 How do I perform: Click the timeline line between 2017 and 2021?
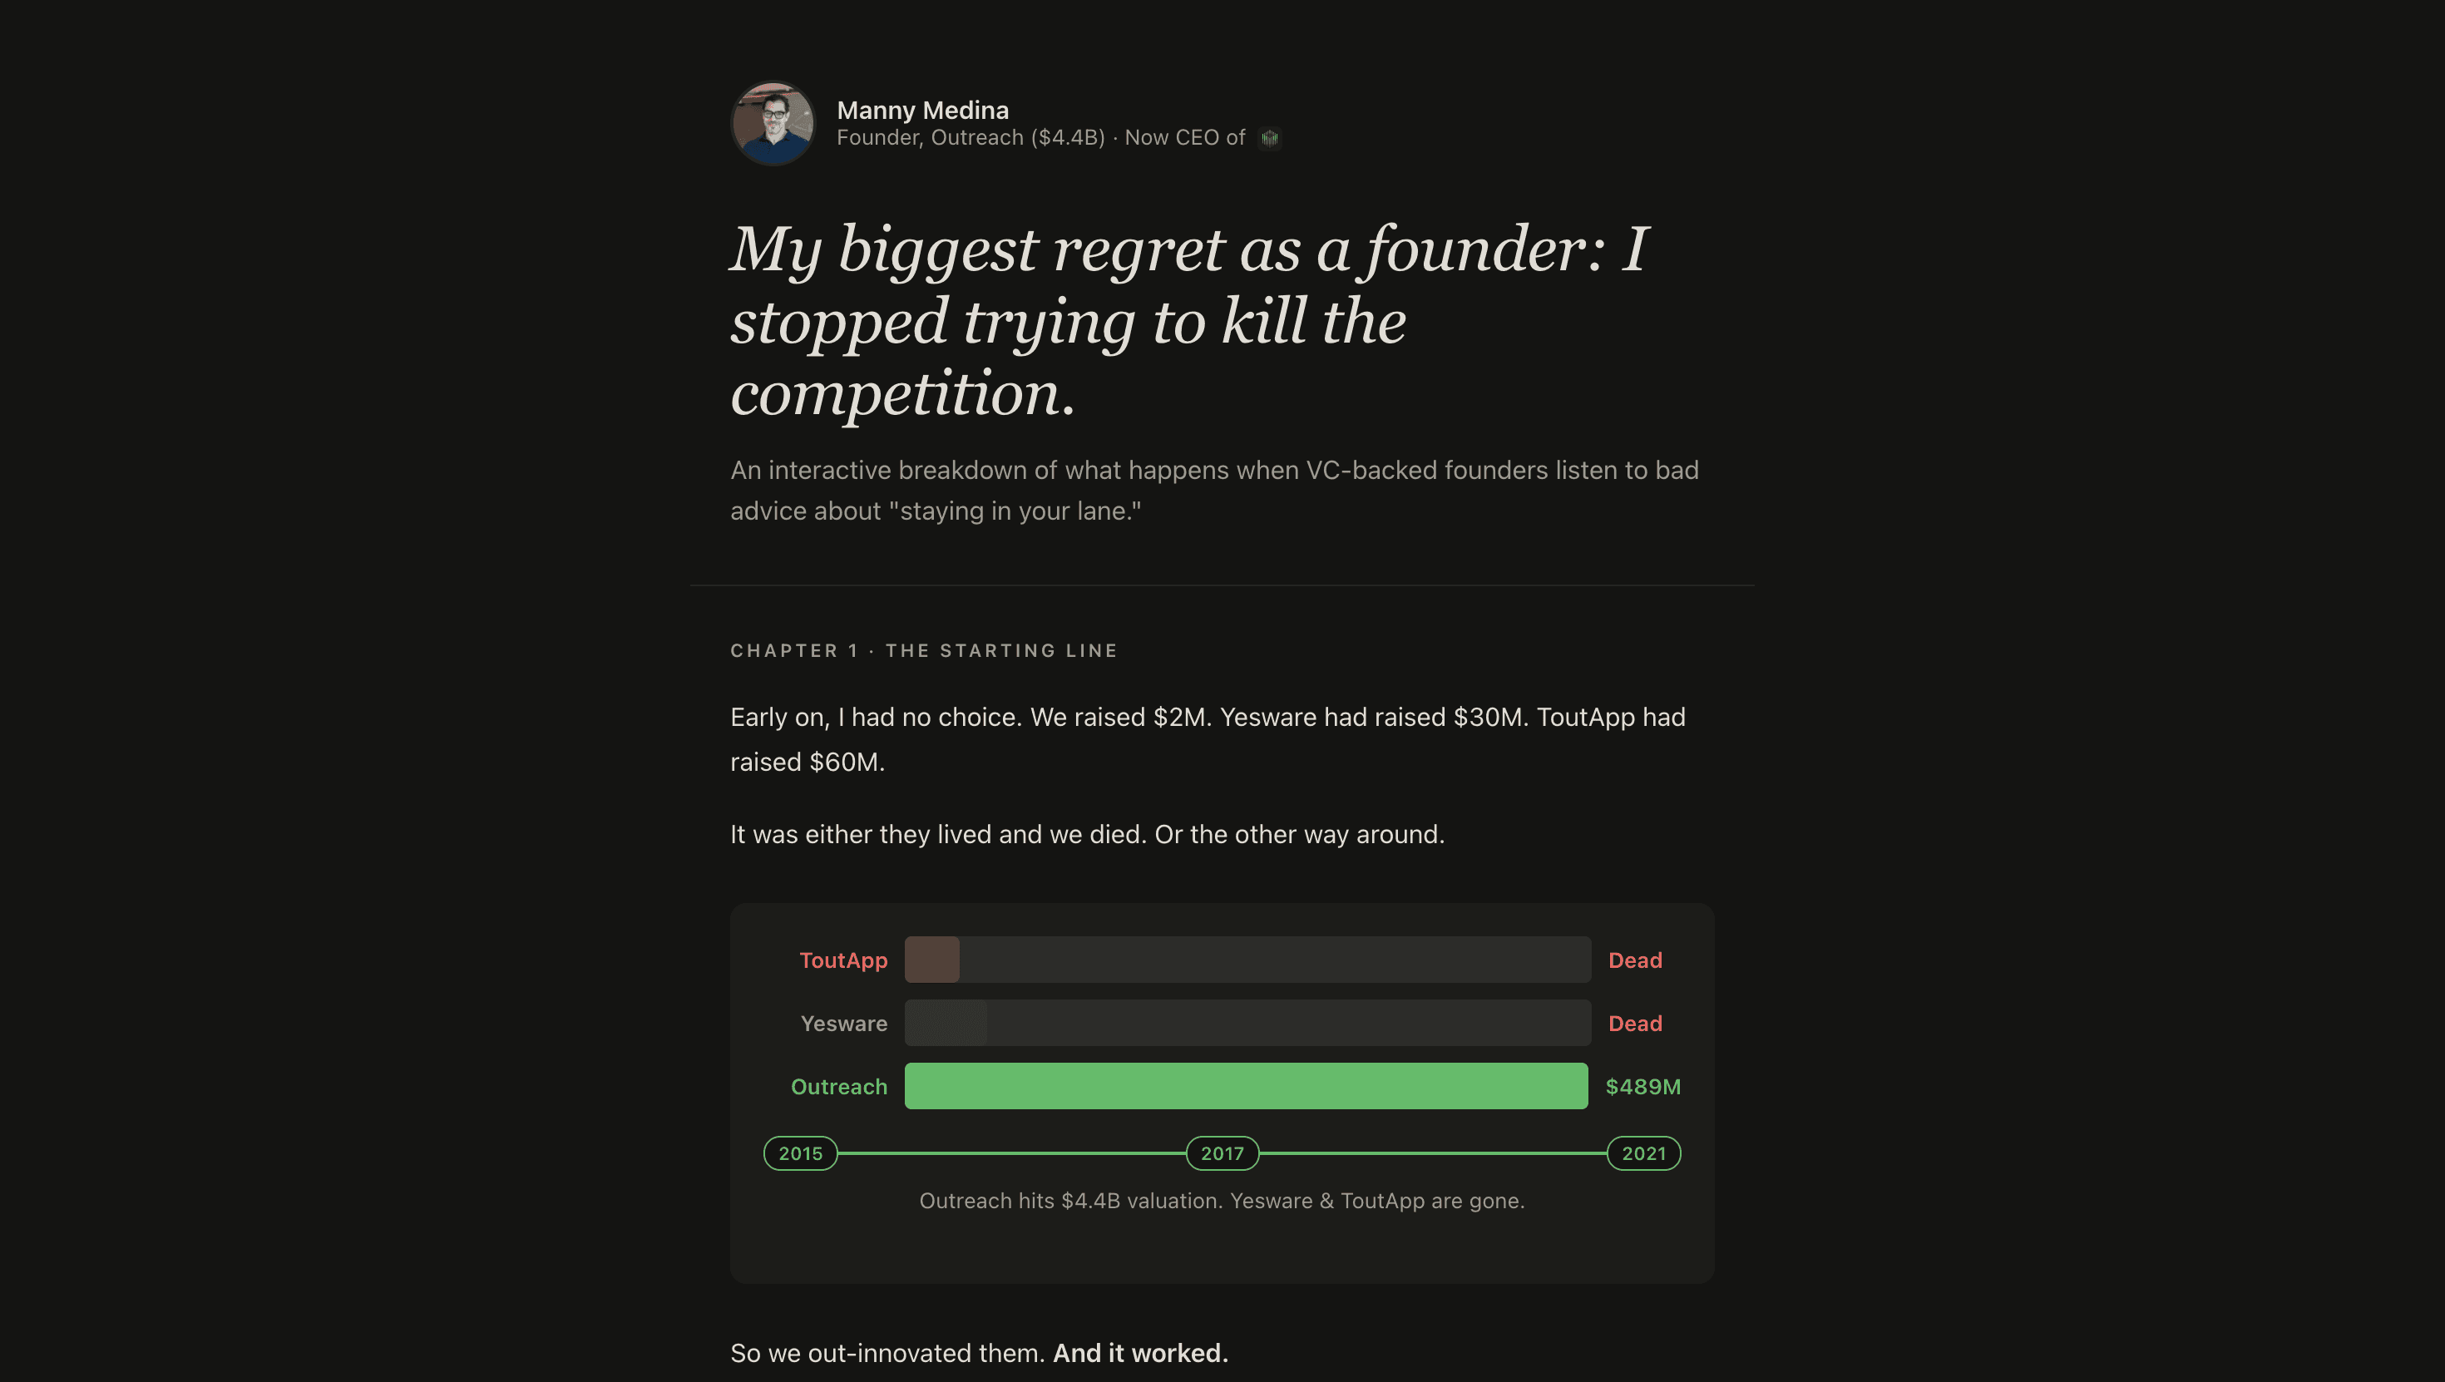(x=1432, y=1153)
